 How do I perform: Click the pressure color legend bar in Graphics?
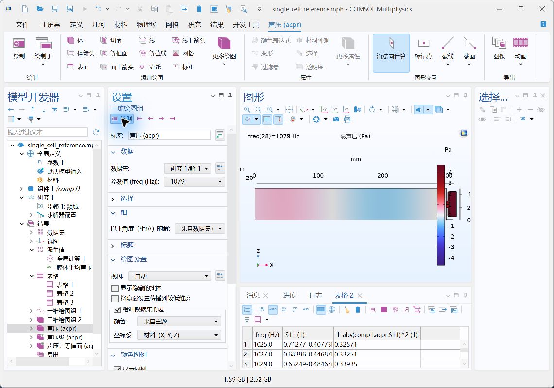click(x=441, y=215)
